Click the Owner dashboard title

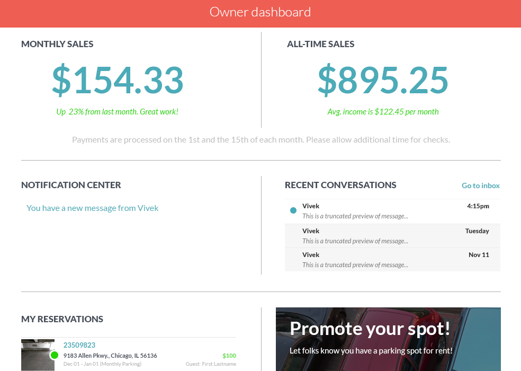[x=260, y=12]
